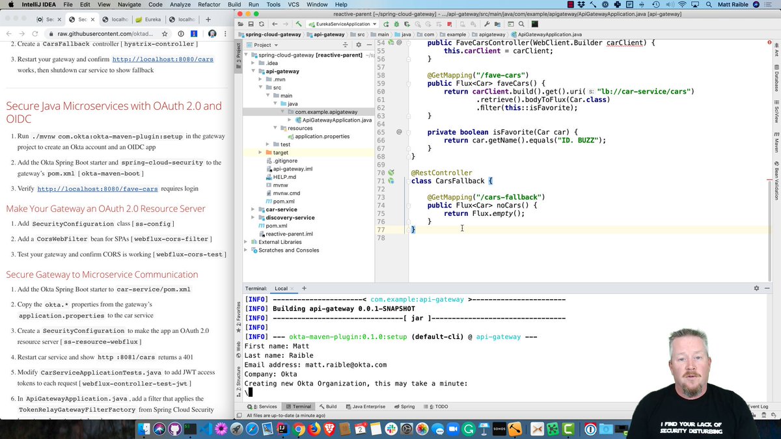
Task: Open Project view dropdown in Project panel
Action: pos(263,45)
